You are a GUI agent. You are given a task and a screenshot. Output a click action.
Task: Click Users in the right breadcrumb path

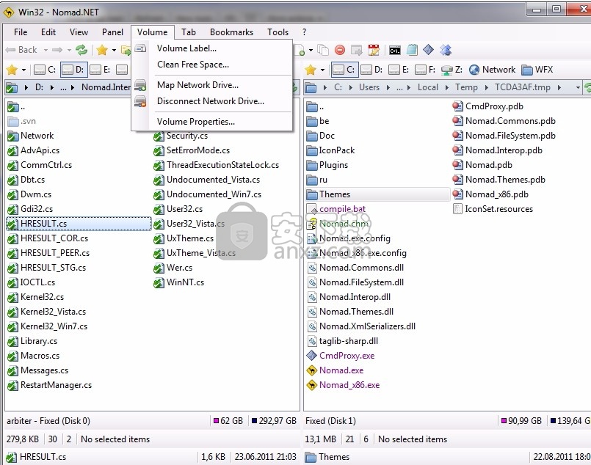[369, 87]
